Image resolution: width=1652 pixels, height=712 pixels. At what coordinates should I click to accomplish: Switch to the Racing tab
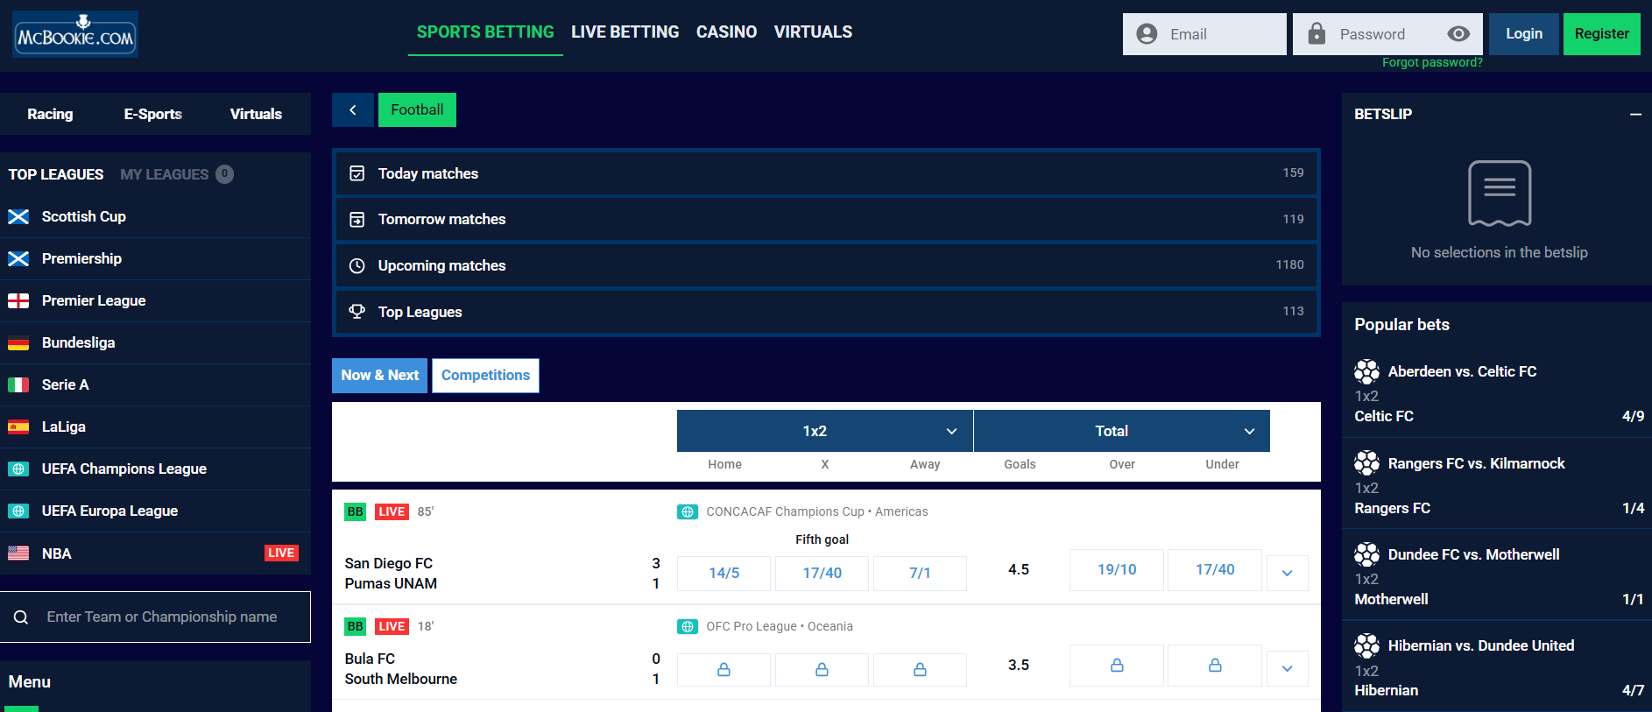tap(50, 114)
